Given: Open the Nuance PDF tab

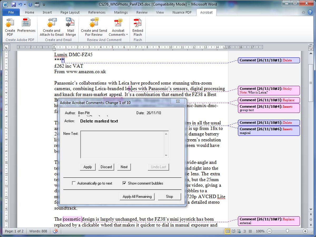Looking at the screenshot, I should (182, 12).
